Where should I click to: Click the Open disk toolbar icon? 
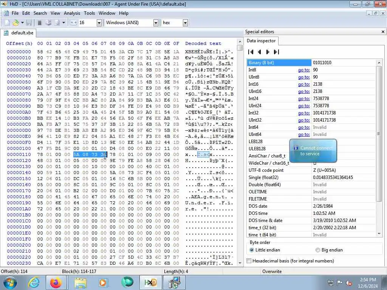[x=49, y=23]
